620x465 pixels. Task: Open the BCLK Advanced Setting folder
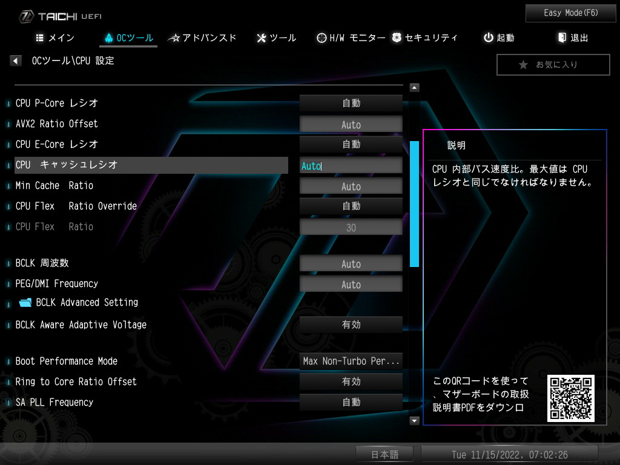79,303
